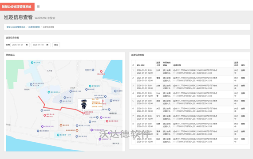Click the orange 德庆县博物馆 map marker
The height and width of the screenshot is (159, 253).
[x=77, y=130]
